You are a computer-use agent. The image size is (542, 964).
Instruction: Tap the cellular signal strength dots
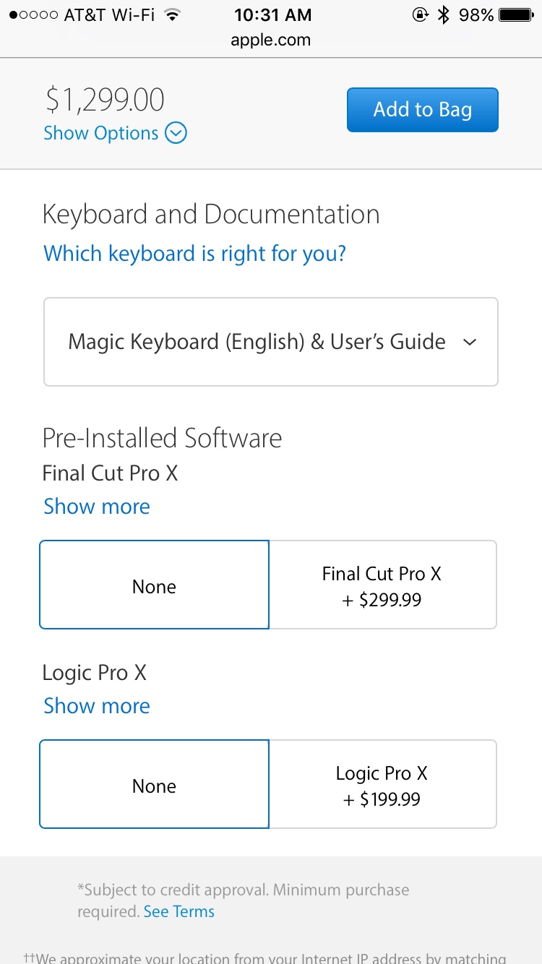coord(33,14)
